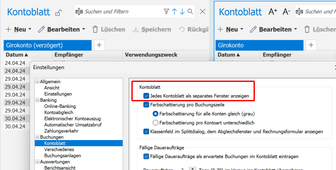Select Farbschattierung pro Kontoart unterschiedlich option
Screen dimensions: 336x170
point(155,123)
